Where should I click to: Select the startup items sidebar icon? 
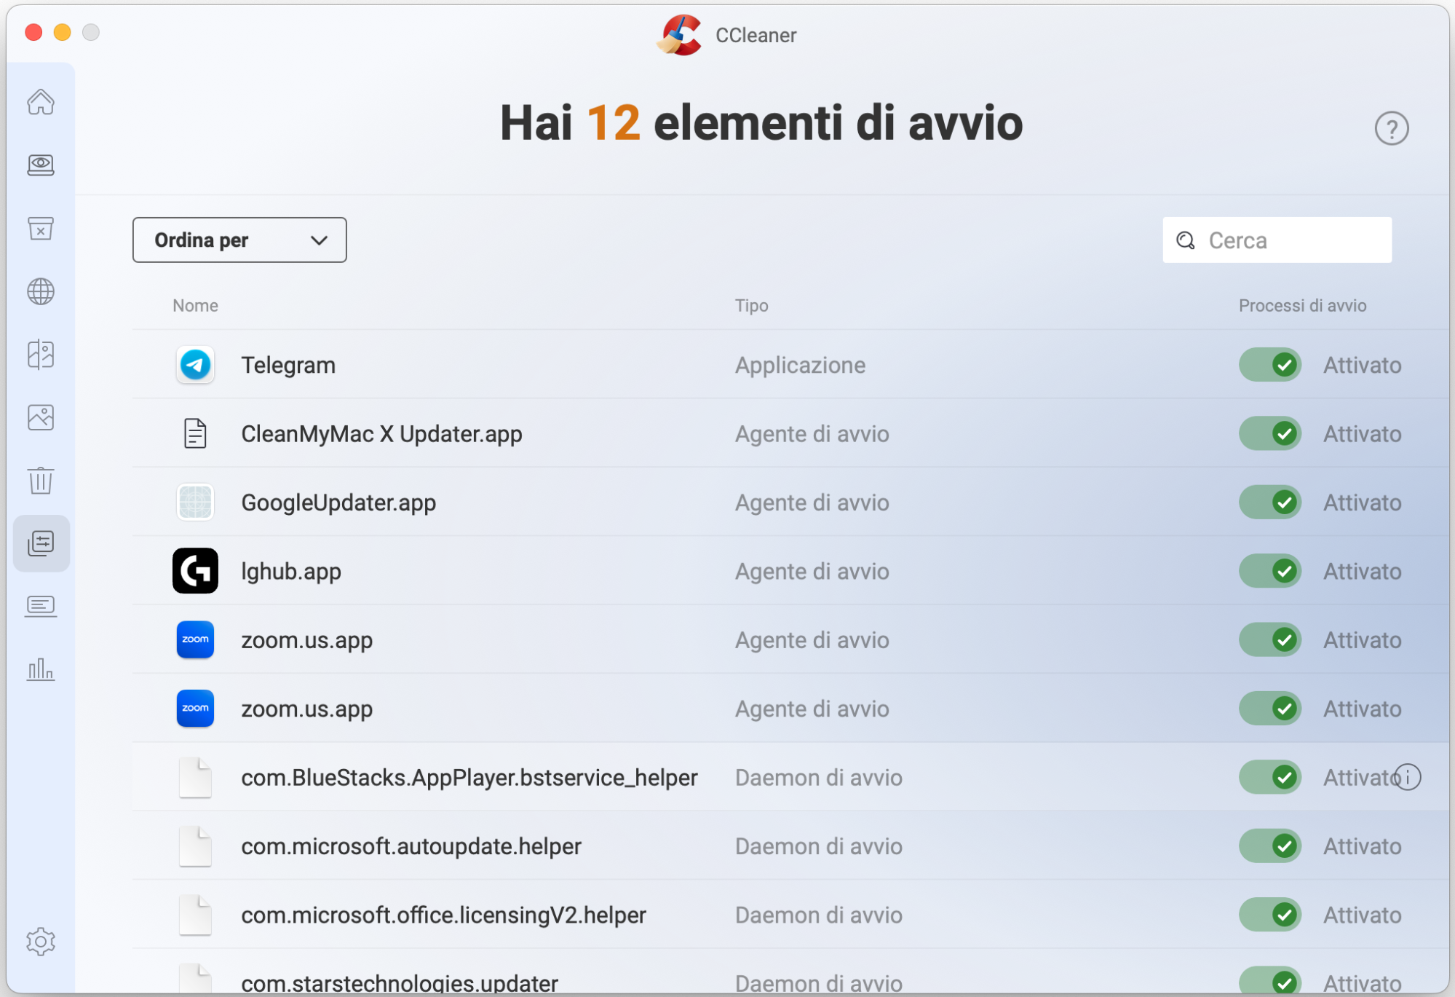pos(41,543)
